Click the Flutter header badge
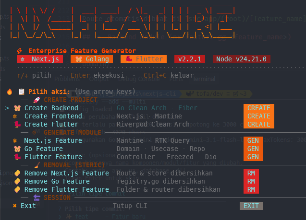Image resolution: width=306 pixels, height=220 pixels. (x=144, y=59)
